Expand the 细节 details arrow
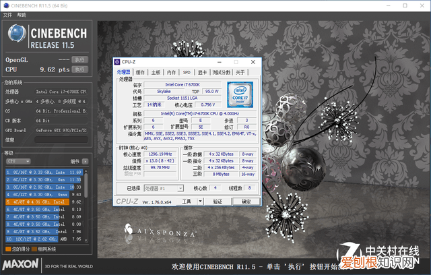This screenshot has height=275, width=431. click(x=84, y=162)
